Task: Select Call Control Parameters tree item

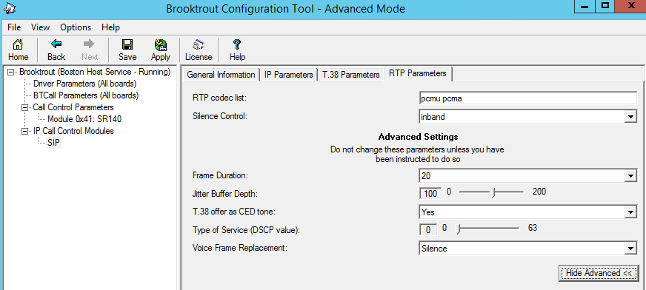Action: coord(73,107)
